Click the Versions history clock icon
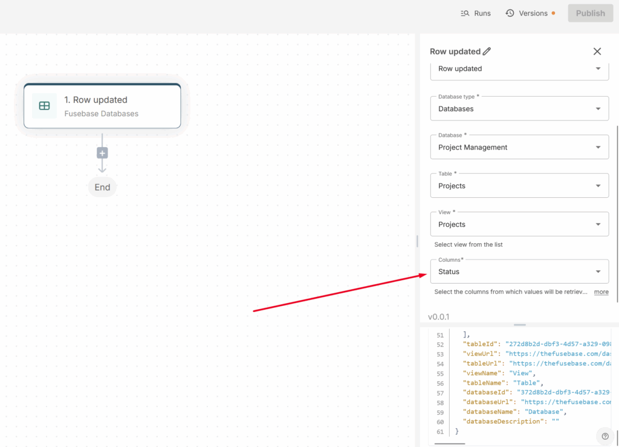This screenshot has height=447, width=619. [x=510, y=13]
